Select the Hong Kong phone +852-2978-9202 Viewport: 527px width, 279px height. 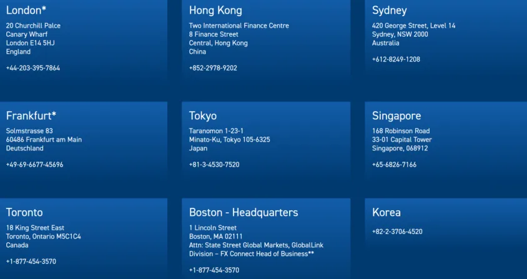(x=213, y=68)
